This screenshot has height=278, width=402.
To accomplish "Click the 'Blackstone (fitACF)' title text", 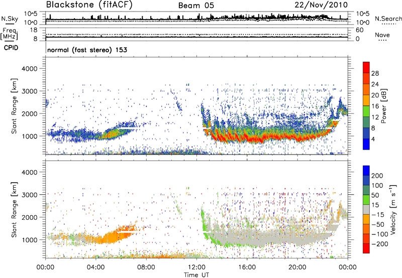I will (x=89, y=5).
